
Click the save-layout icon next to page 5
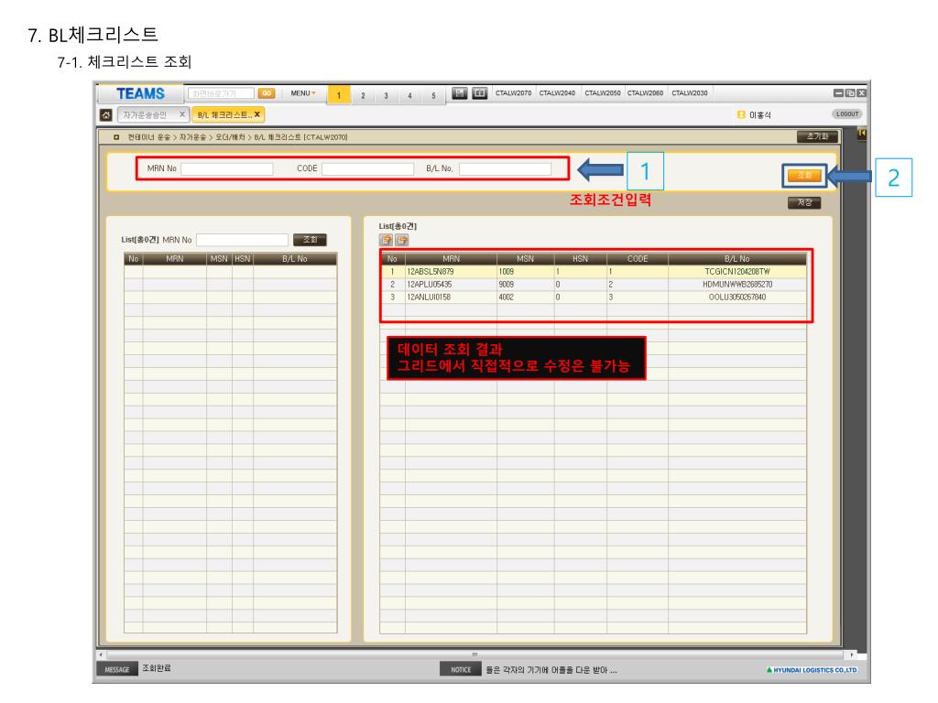[x=460, y=93]
